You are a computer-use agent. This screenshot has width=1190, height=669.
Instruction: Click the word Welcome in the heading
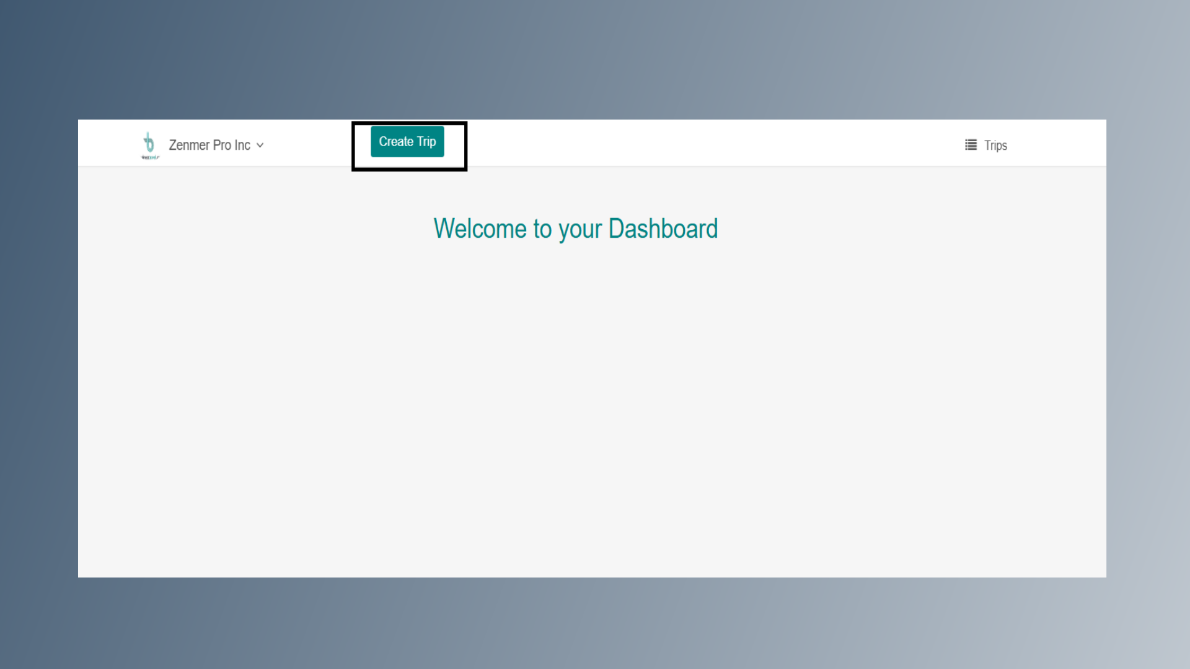coord(480,229)
